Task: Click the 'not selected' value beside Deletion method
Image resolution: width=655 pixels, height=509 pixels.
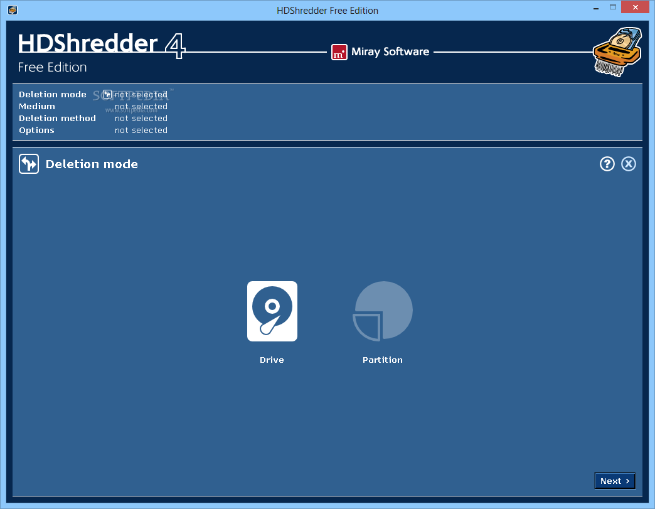Action: tap(141, 118)
